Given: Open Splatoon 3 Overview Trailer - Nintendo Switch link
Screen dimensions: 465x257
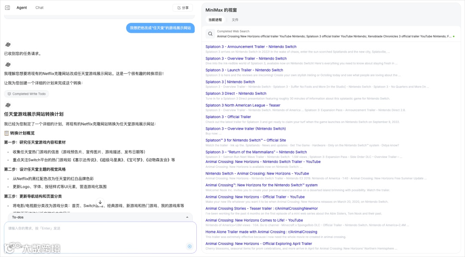Looking at the screenshot, I should click(246, 59).
